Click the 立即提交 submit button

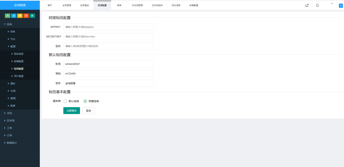71,111
